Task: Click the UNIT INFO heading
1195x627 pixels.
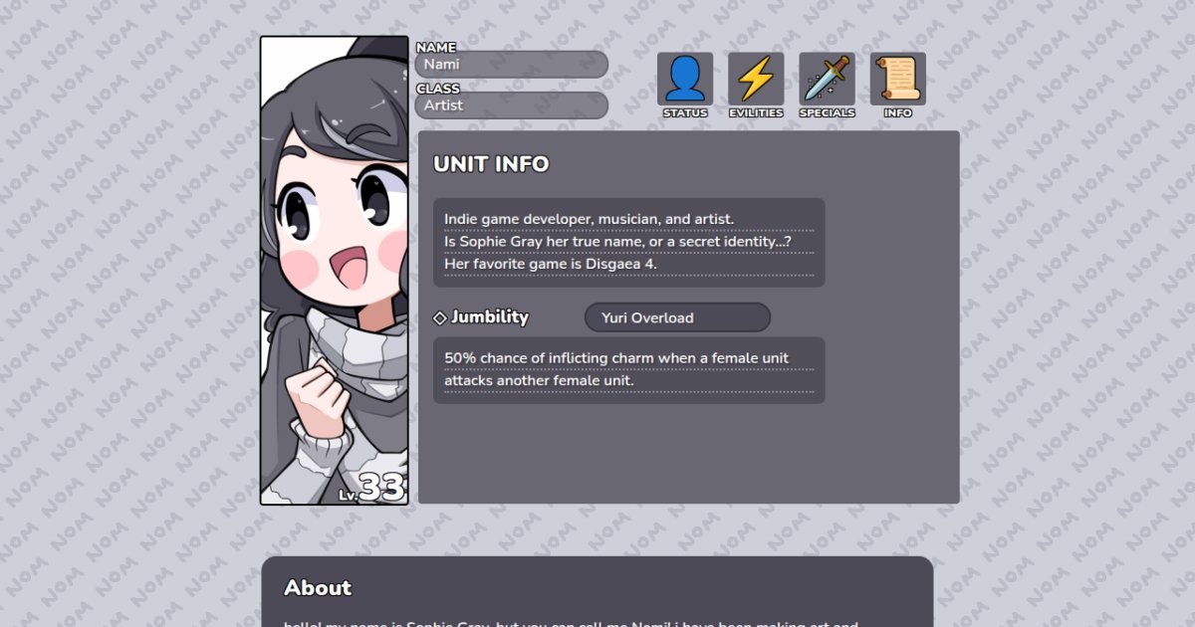Action: (x=491, y=164)
